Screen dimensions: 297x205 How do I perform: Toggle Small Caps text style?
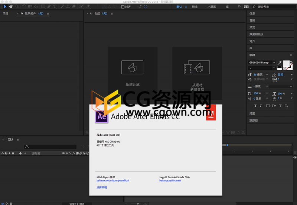pos(274,106)
